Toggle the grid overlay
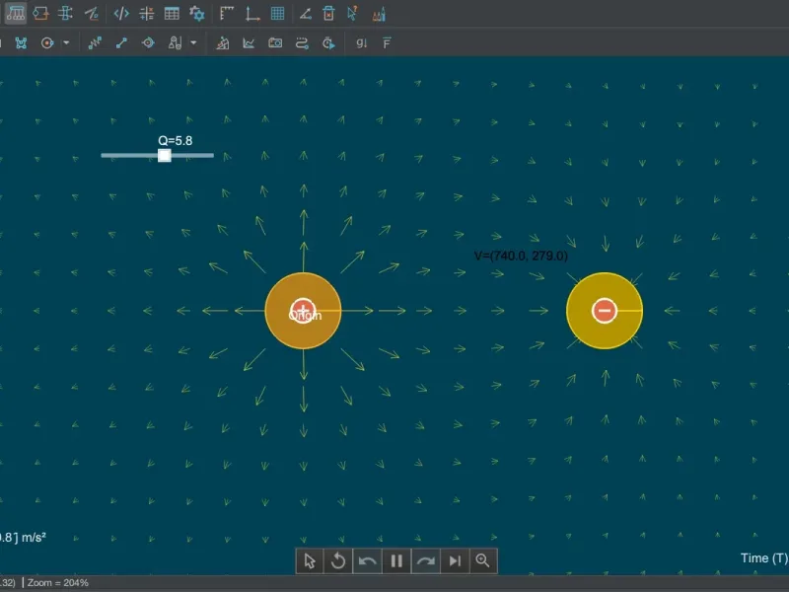 pos(277,14)
